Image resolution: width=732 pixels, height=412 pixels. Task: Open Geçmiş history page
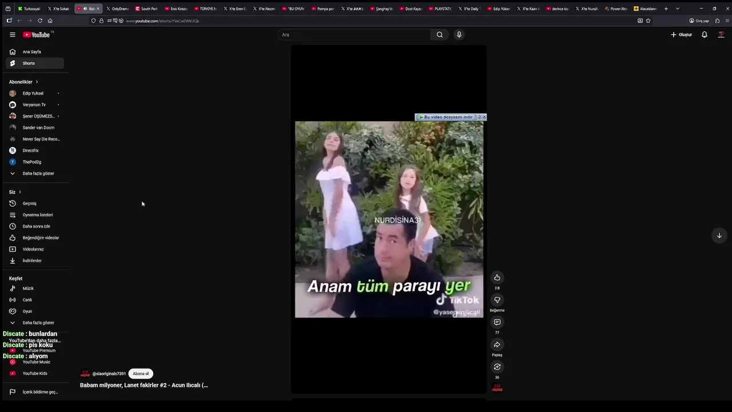[34, 203]
